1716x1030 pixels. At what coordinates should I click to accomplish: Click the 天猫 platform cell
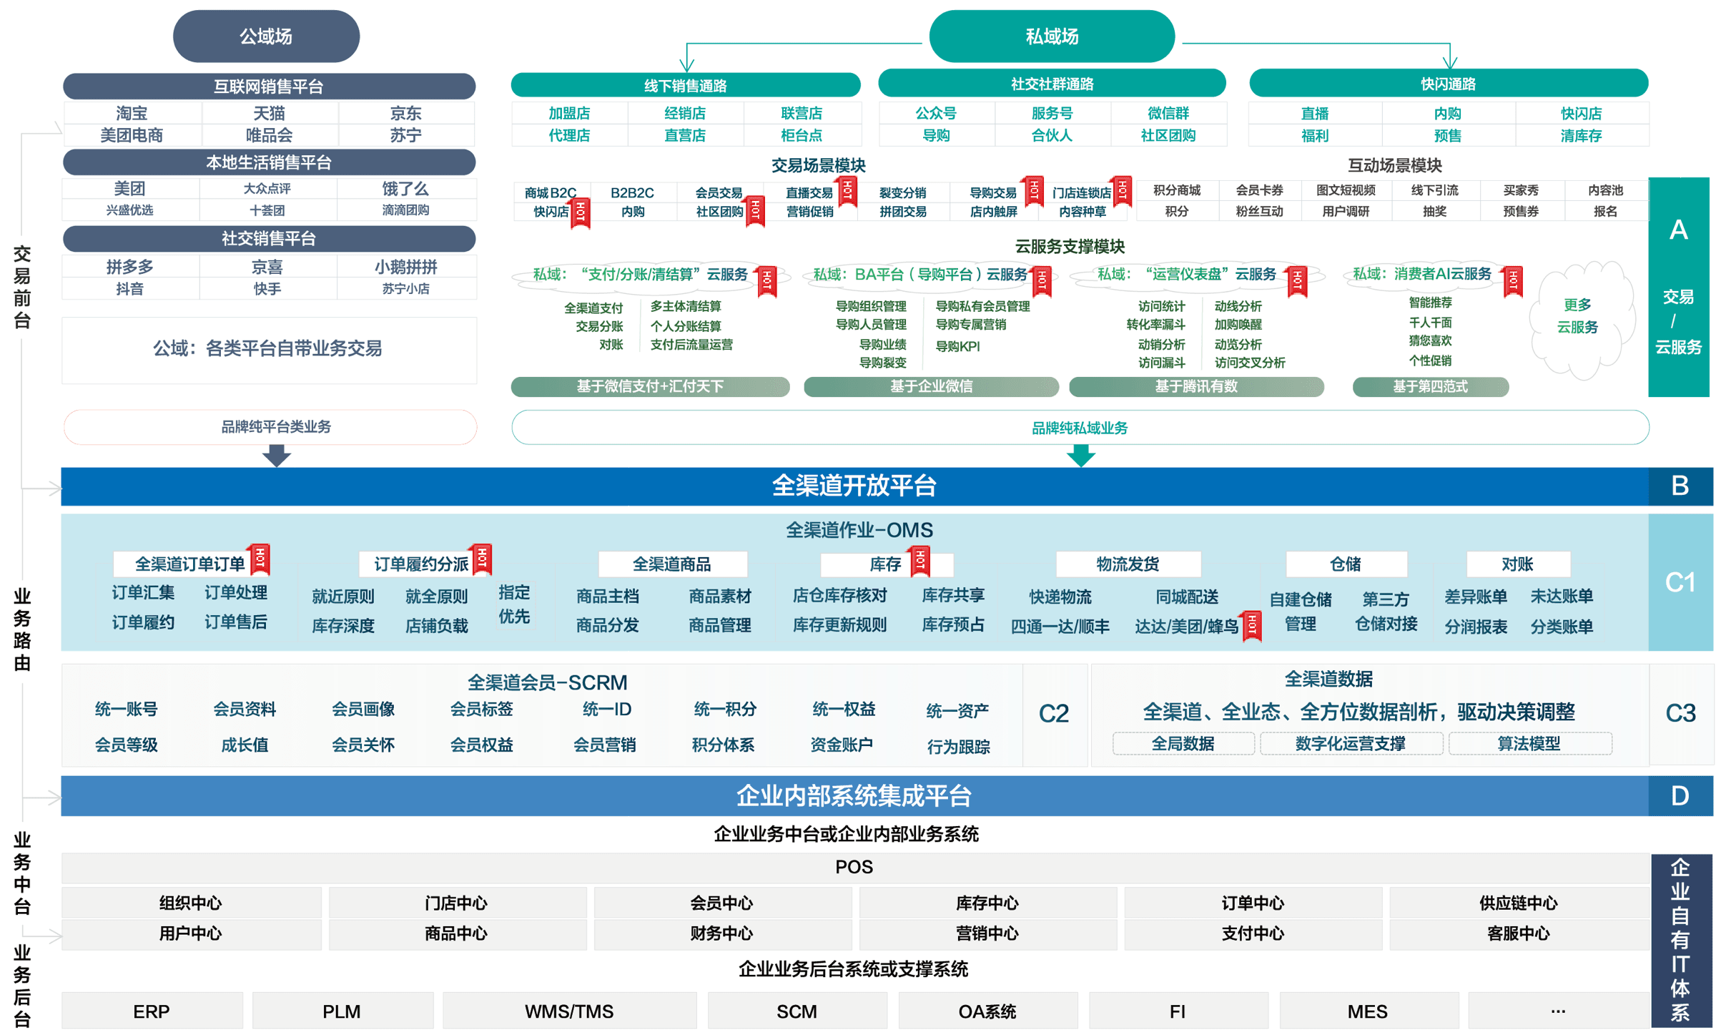tap(269, 113)
